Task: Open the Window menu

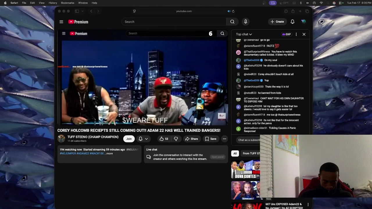Action: 83,3
